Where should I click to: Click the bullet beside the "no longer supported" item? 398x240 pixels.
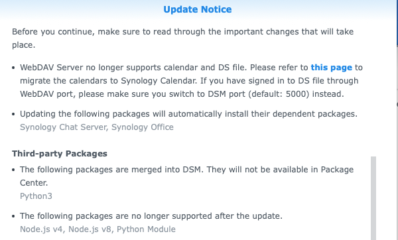tap(13, 216)
